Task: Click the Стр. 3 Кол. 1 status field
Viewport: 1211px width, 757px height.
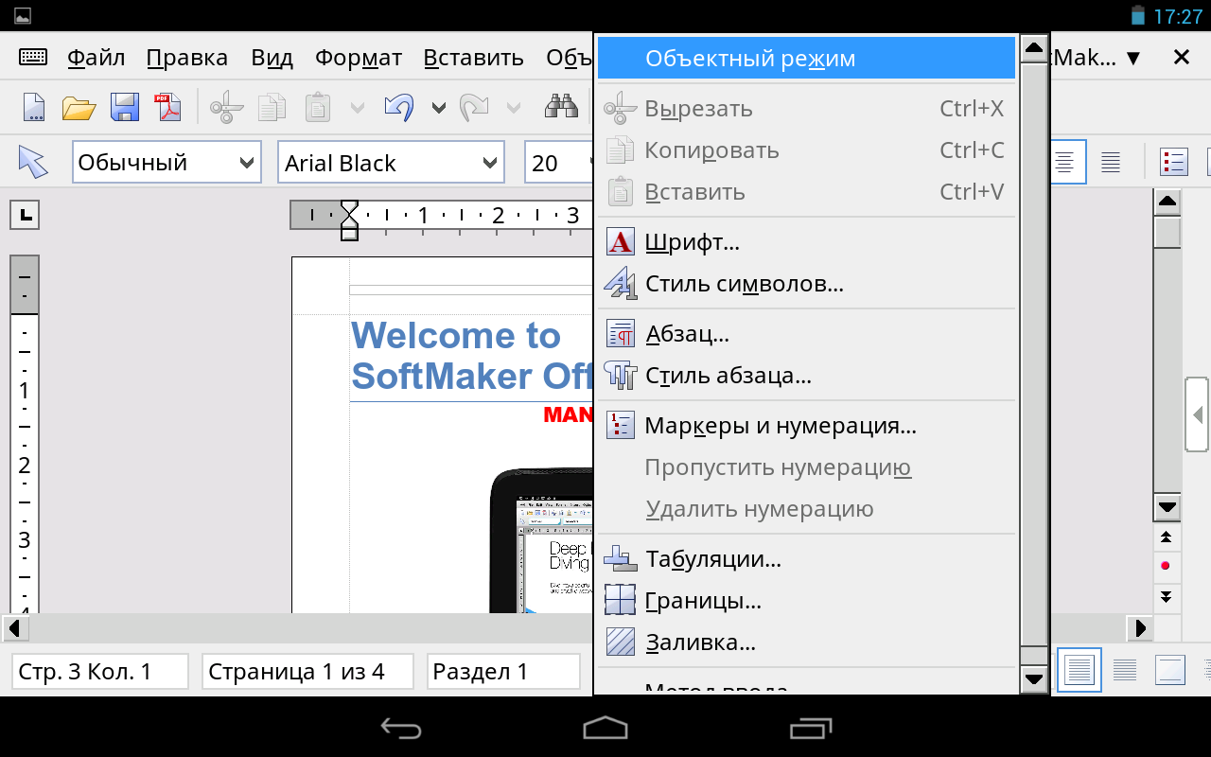Action: (101, 671)
